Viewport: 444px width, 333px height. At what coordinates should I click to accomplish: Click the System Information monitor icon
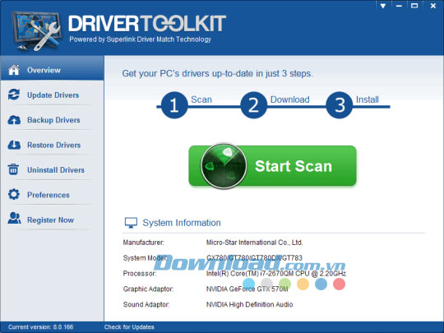131,223
